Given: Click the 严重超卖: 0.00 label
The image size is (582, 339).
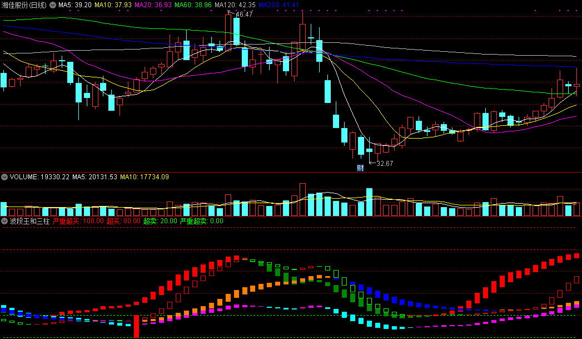Looking at the screenshot, I should click(202, 221).
